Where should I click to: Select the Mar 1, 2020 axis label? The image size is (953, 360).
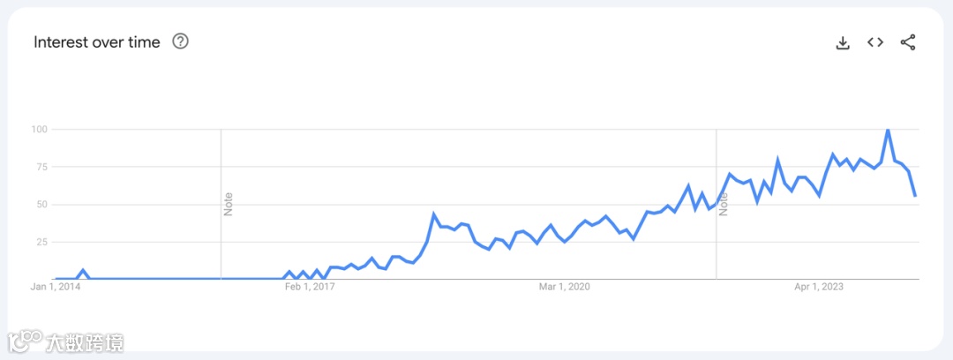coord(564,287)
